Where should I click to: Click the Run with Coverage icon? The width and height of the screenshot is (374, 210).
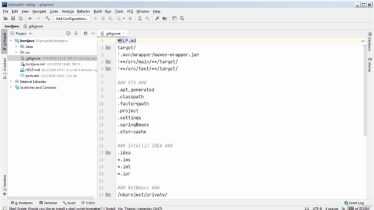coord(110,19)
